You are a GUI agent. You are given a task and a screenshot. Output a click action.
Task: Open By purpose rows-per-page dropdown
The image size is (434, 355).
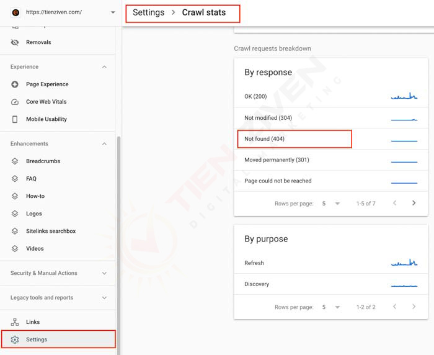330,307
